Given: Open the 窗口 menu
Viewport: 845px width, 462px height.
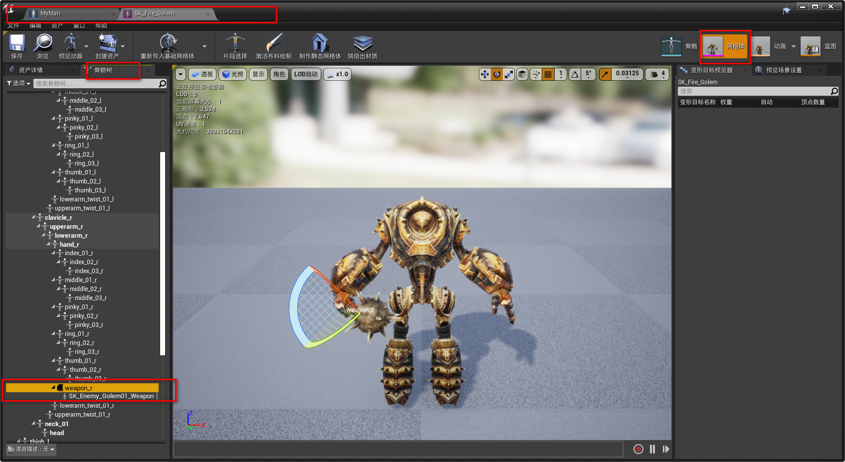Looking at the screenshot, I should (x=79, y=25).
